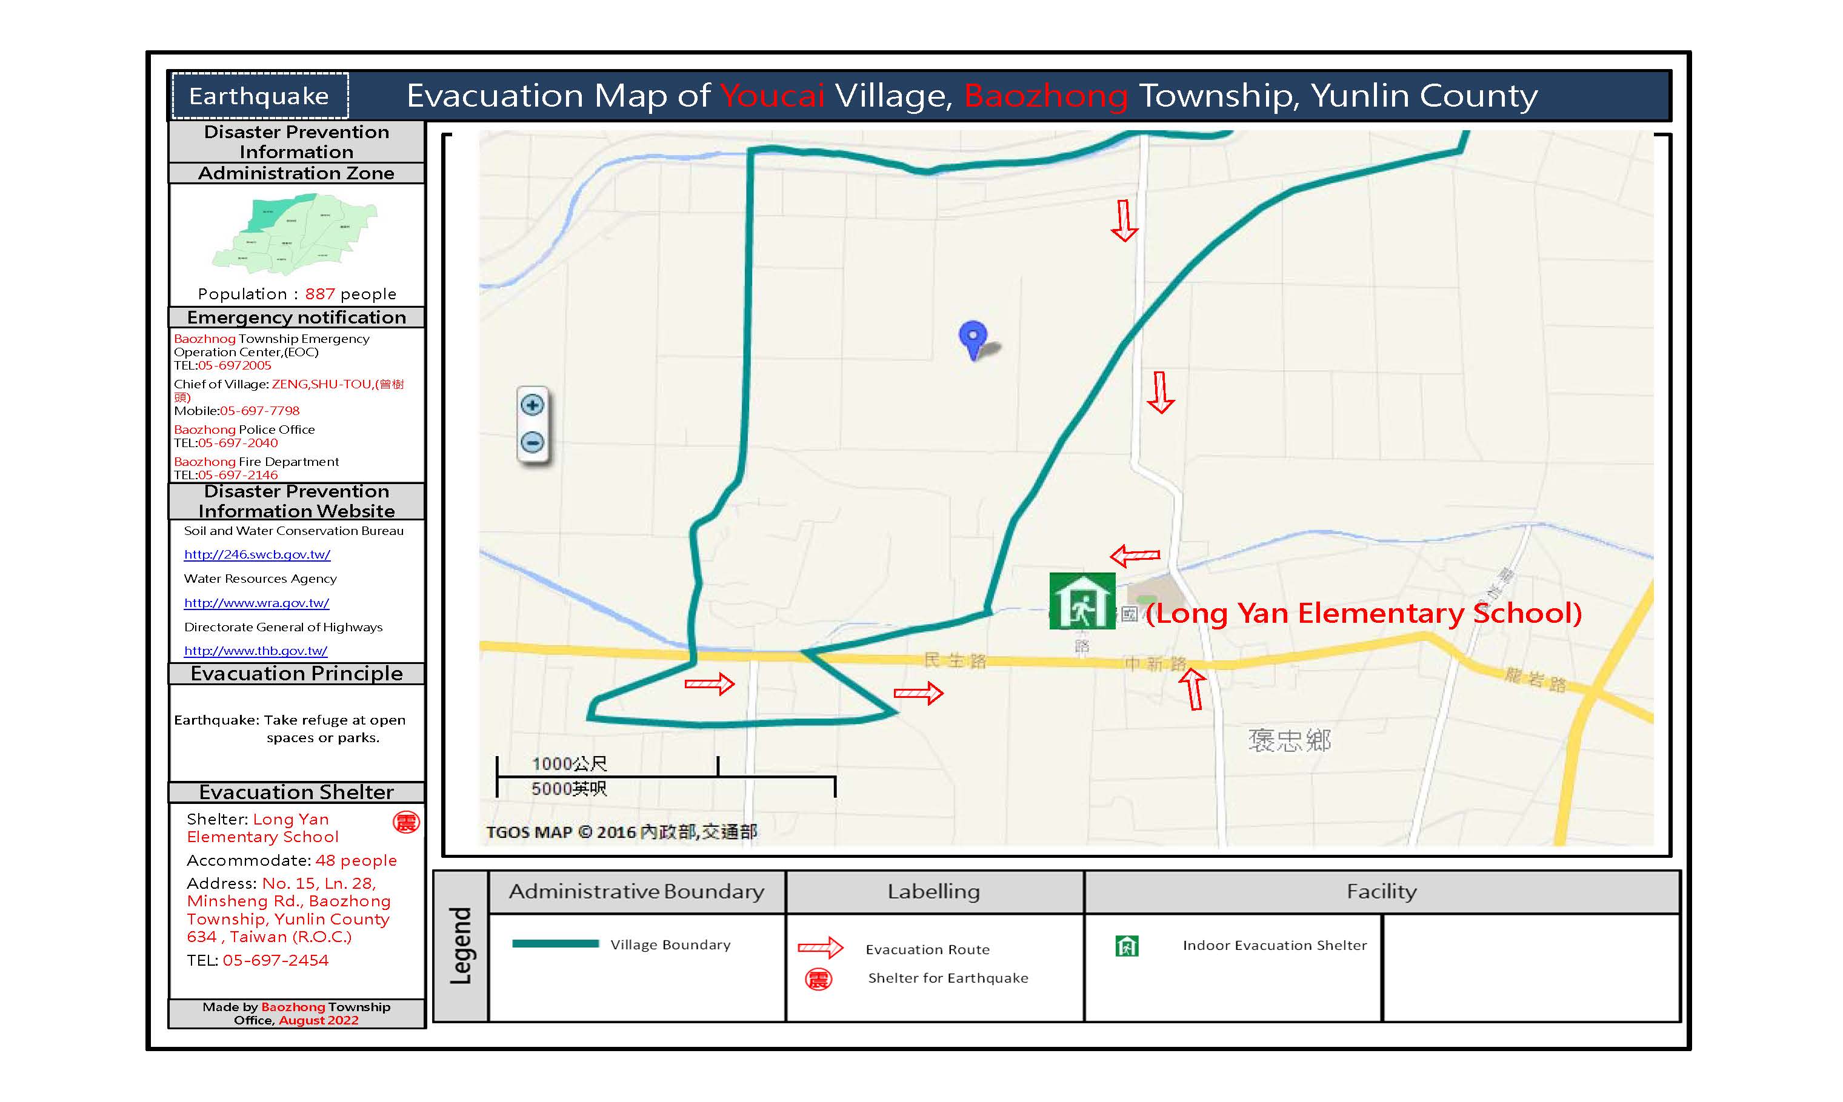Click the Baozhong Police Office phone 05-697-2040

click(226, 443)
